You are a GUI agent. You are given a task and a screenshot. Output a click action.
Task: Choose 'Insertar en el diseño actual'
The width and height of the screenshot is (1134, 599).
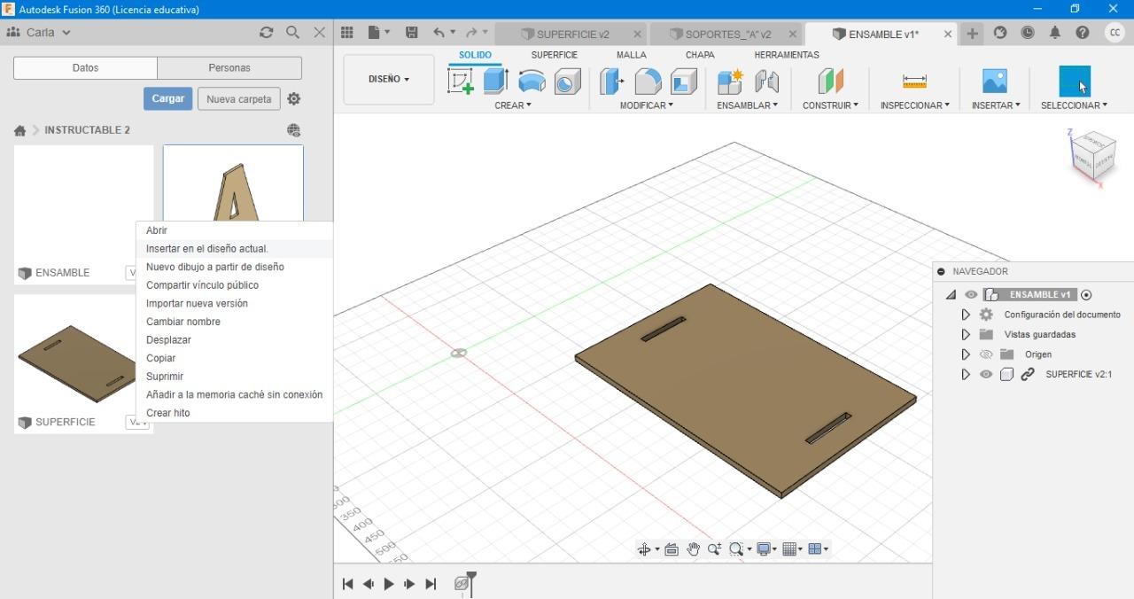pyautogui.click(x=207, y=249)
